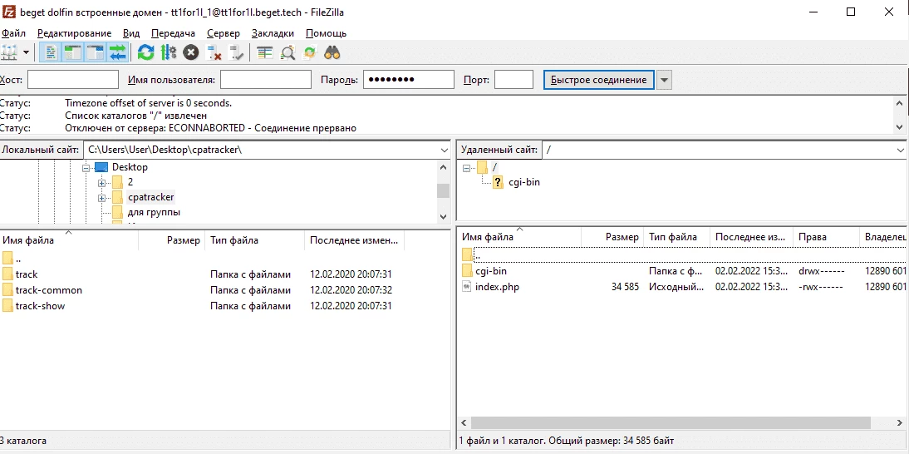Screen dimensions: 909x454
Task: Focus the Пароль input field
Action: coord(409,80)
